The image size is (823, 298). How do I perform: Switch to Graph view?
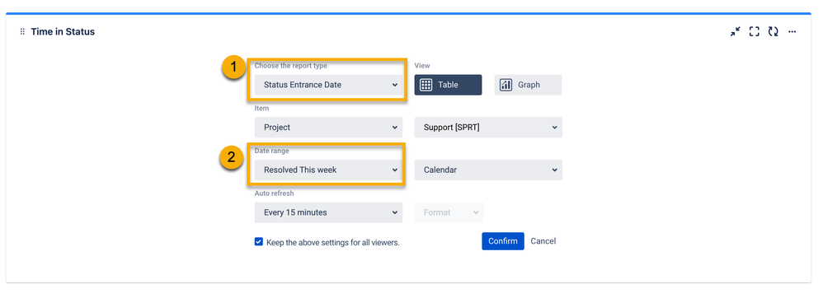528,85
